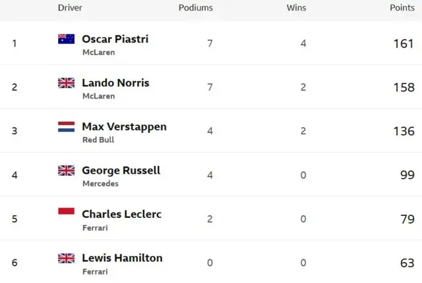Click the Mercedes team label
This screenshot has height=283, width=422.
click(100, 184)
